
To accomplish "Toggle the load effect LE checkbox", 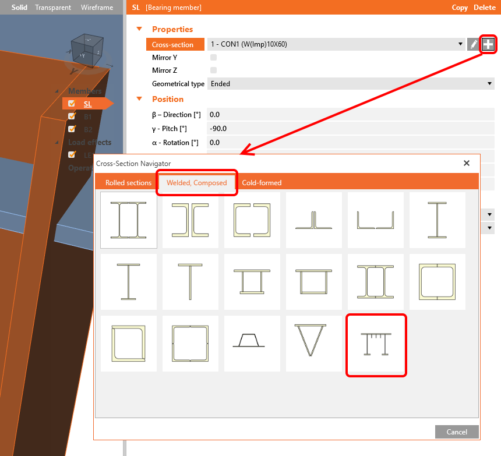I will pos(72,155).
